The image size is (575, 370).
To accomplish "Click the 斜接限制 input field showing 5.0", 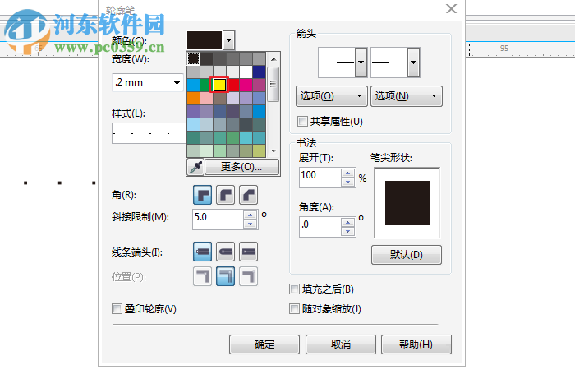I will click(218, 220).
